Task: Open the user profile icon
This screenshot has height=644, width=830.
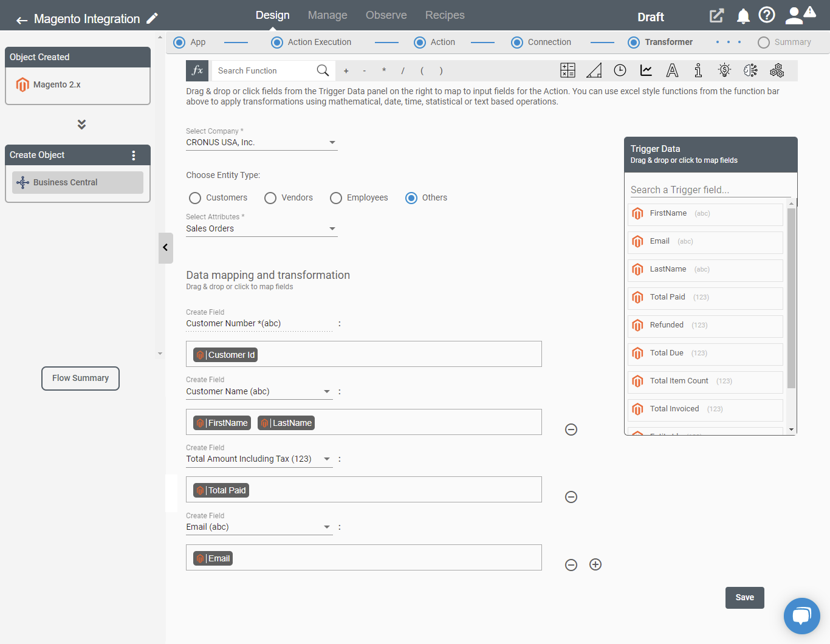Action: tap(794, 16)
